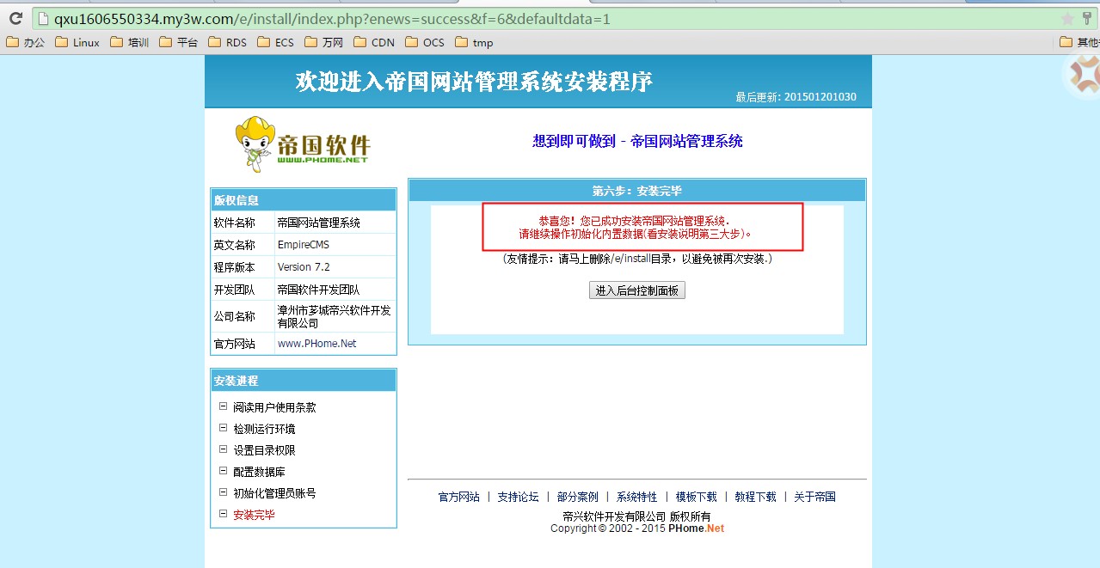Open the 关于帝国 footer link
Viewport: 1100px width, 568px height.
pyautogui.click(x=814, y=497)
